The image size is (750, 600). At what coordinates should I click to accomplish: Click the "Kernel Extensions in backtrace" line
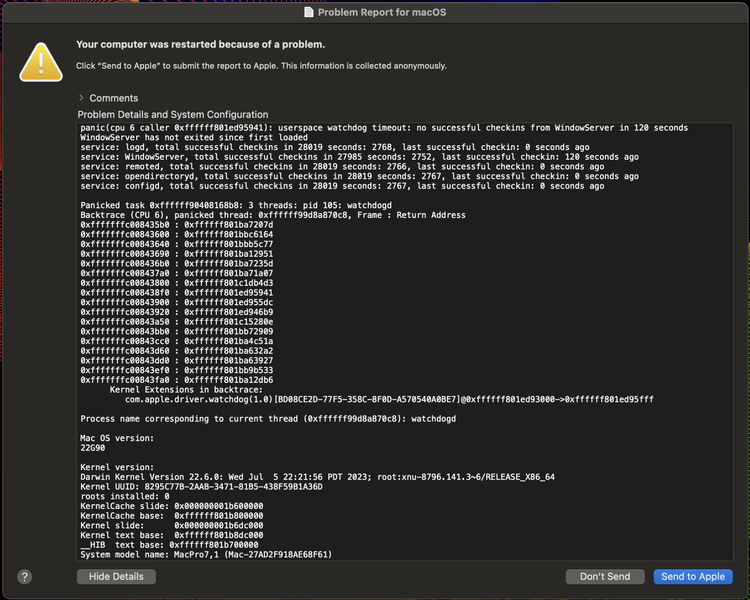pyautogui.click(x=186, y=390)
